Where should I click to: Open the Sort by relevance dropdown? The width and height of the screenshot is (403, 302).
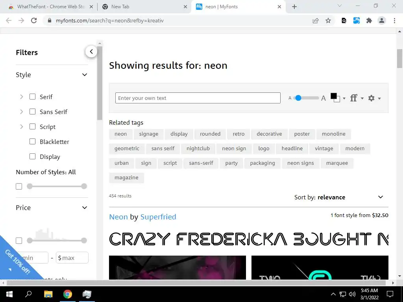click(x=339, y=197)
